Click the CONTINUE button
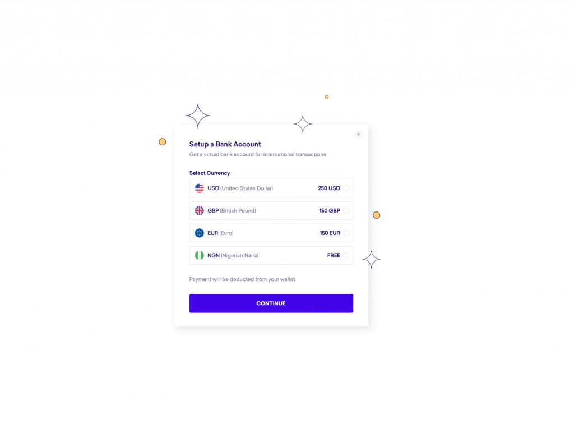The width and height of the screenshot is (574, 442). 271,303
